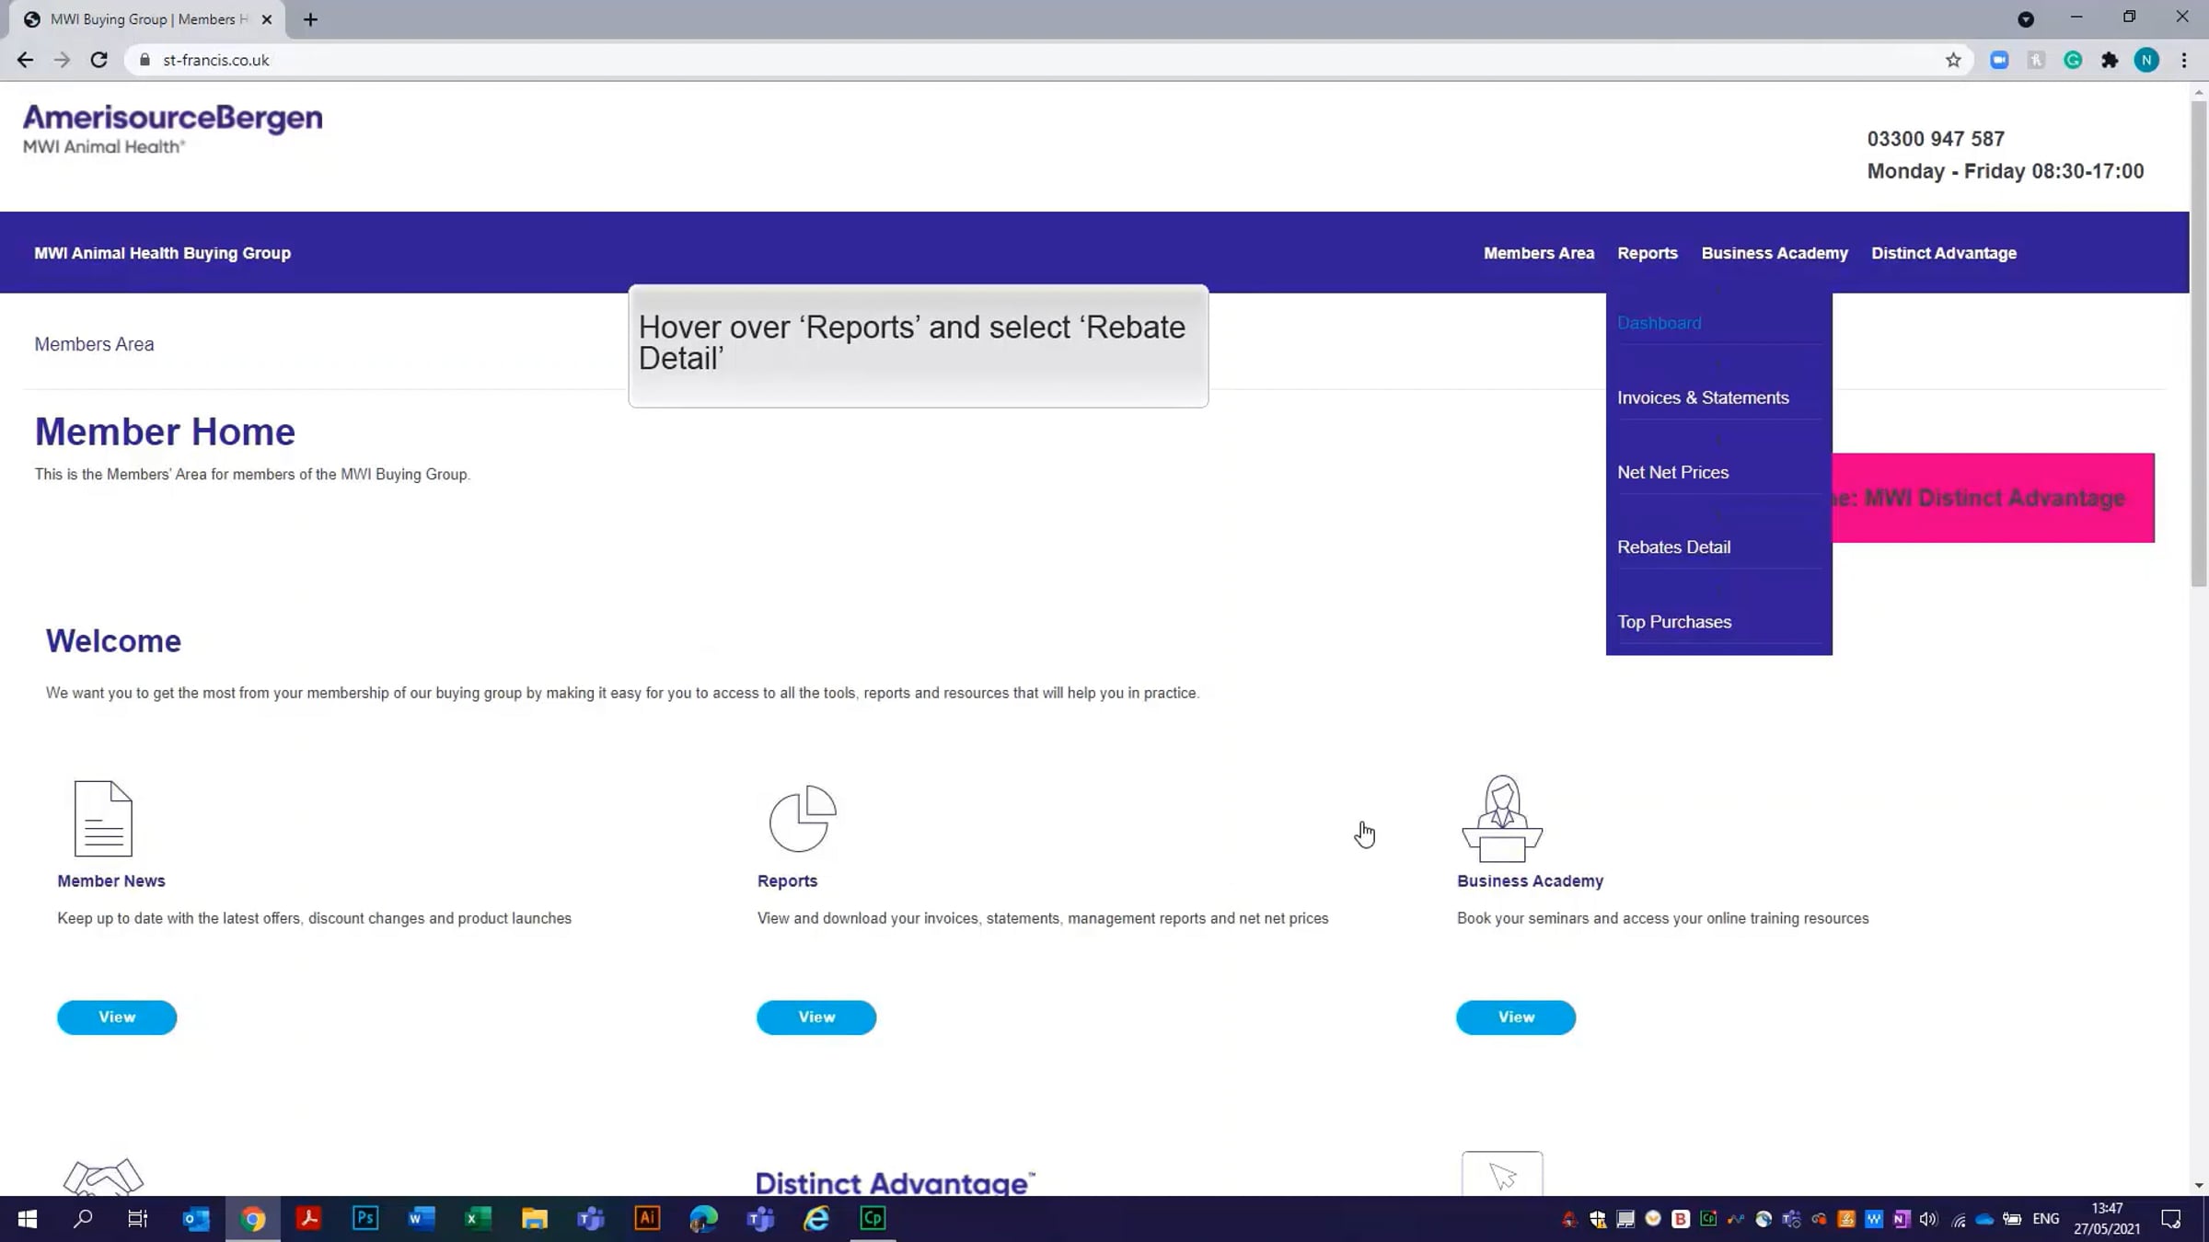
Task: Click the MWI Animal Health Buying Group link
Action: pyautogui.click(x=162, y=253)
